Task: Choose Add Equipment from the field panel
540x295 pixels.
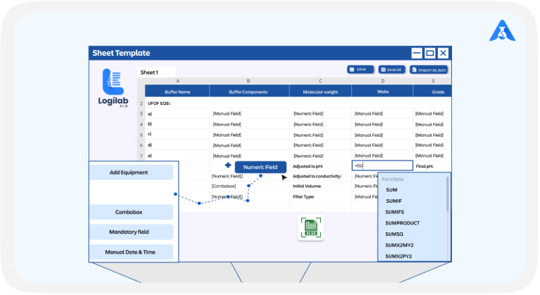Action: (x=131, y=172)
